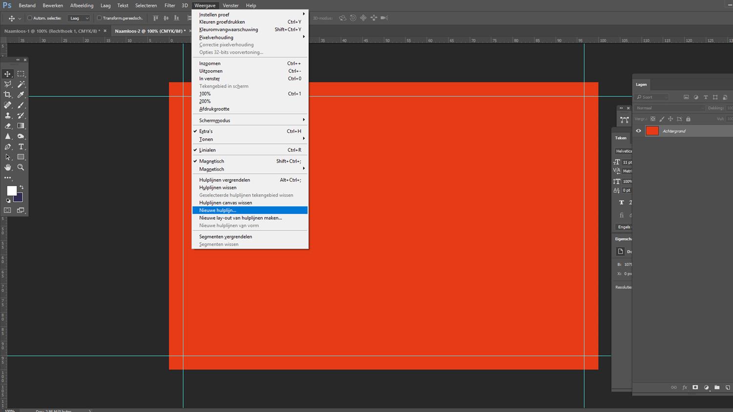Open the Bestand menu
The width and height of the screenshot is (733, 412).
click(x=27, y=5)
